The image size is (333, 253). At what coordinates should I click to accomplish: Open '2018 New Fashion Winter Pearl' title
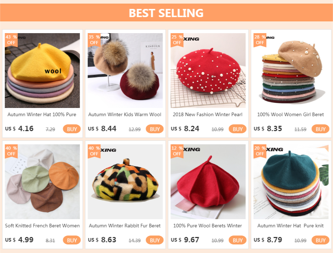208,114
